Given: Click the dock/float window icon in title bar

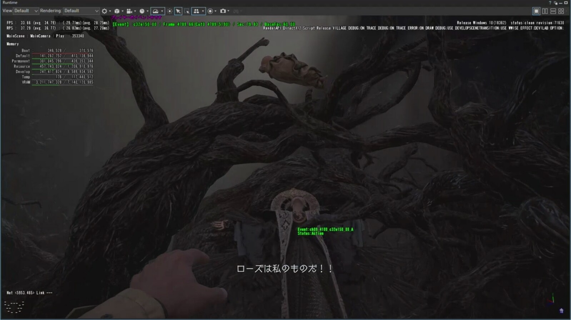Looking at the screenshot, I should point(555,3).
